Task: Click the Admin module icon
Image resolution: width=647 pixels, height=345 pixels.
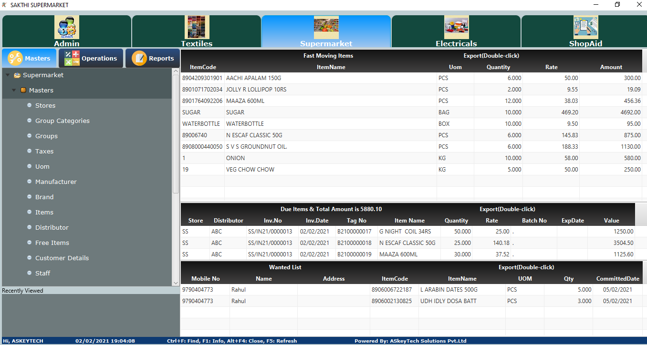Action: tap(67, 28)
